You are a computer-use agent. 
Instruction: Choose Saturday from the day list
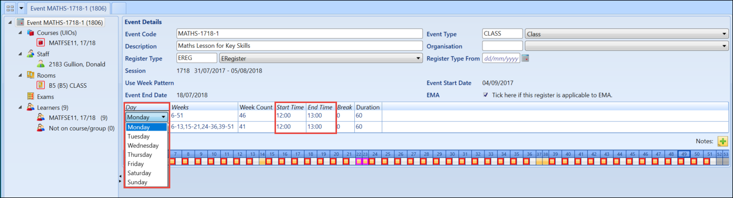146,173
